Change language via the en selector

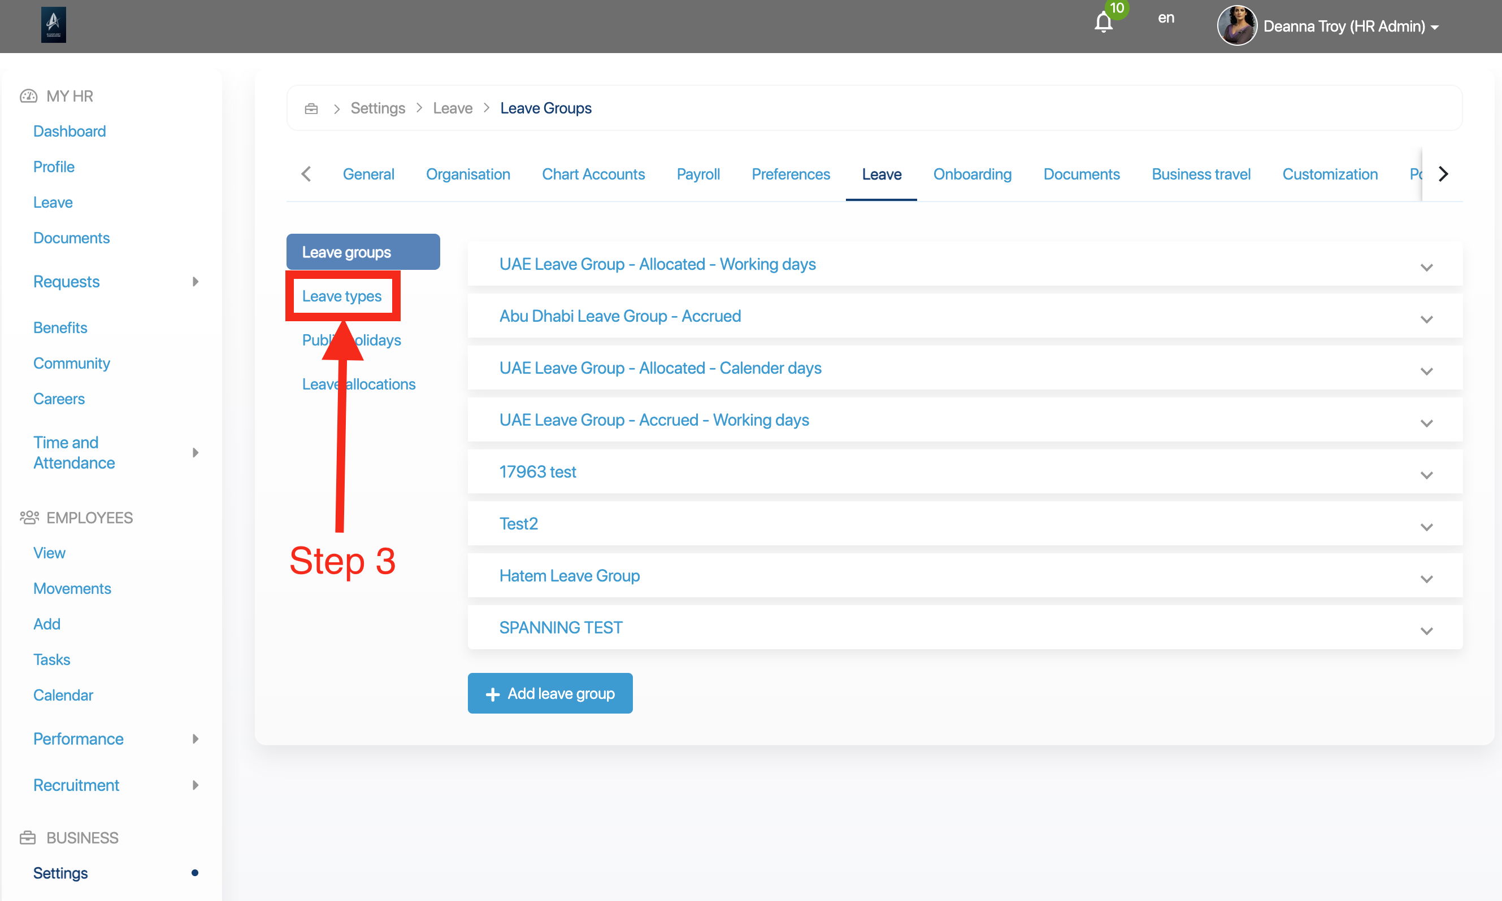pyautogui.click(x=1165, y=18)
